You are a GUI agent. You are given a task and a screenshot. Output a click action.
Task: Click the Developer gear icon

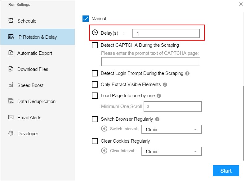[11, 133]
